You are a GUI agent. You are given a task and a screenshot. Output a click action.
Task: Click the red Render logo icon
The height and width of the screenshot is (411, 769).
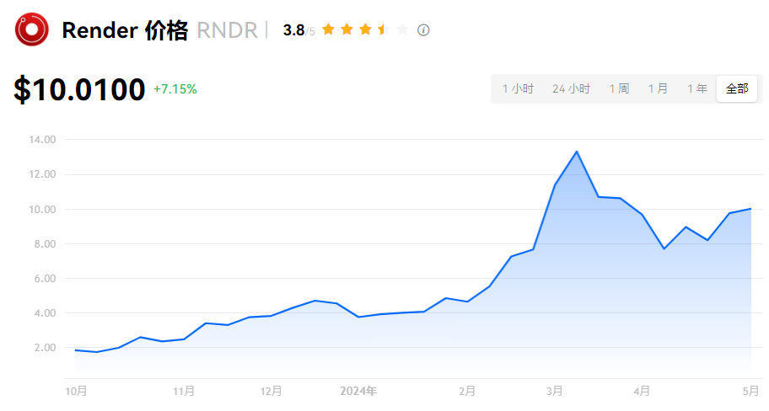click(x=32, y=30)
